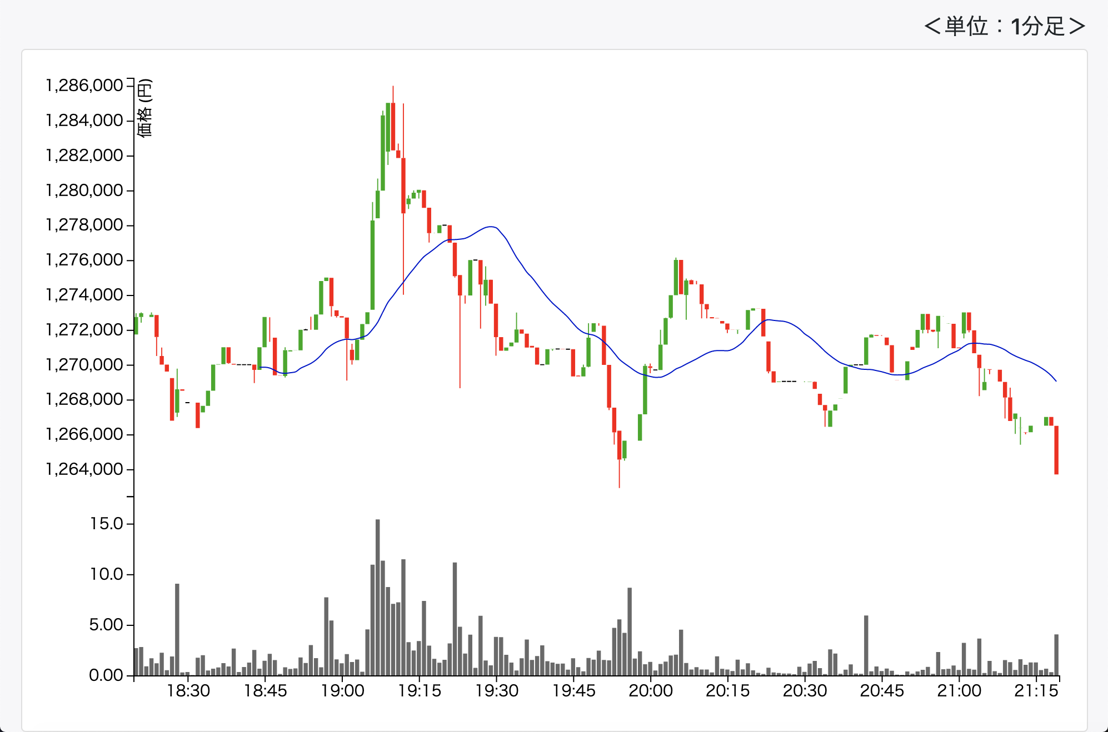Select the 20:00 time axis label
Viewport: 1108px width, 732px height.
(651, 691)
